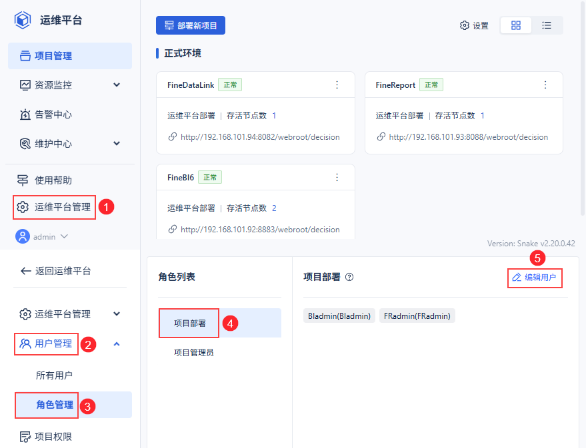
Task: Click the 正常 status badge on FineReport
Action: coord(431,85)
